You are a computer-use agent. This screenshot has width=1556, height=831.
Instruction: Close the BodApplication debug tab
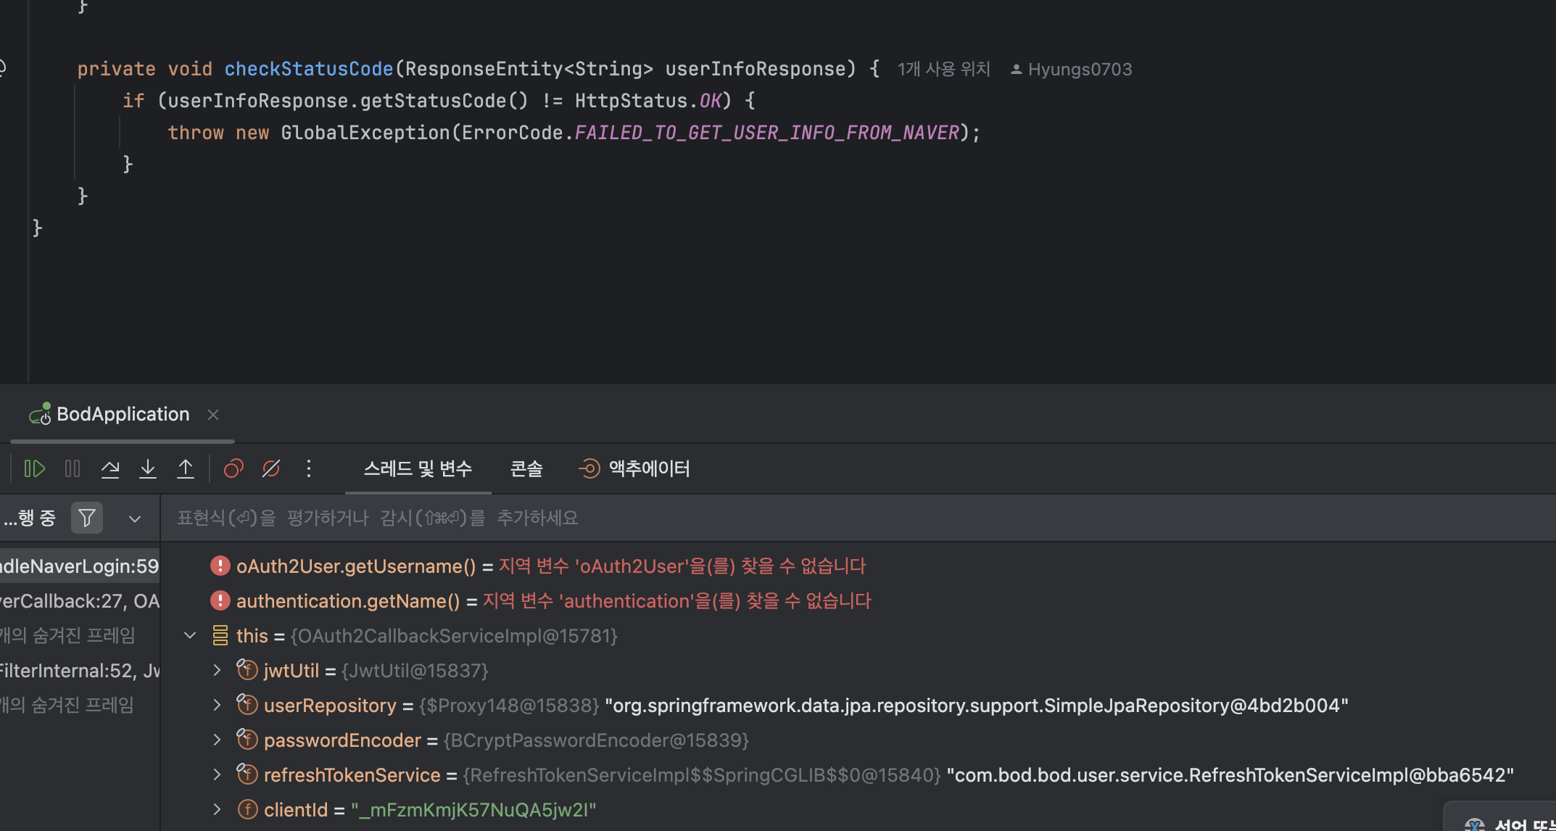coord(213,415)
